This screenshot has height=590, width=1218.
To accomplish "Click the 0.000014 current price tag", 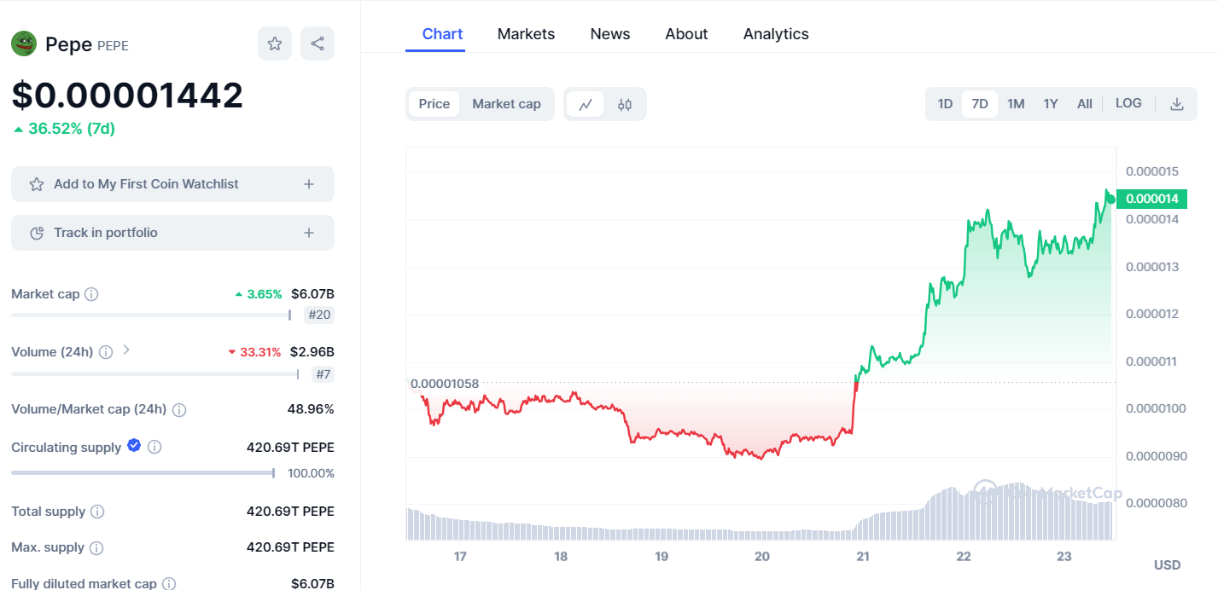I will click(x=1151, y=200).
